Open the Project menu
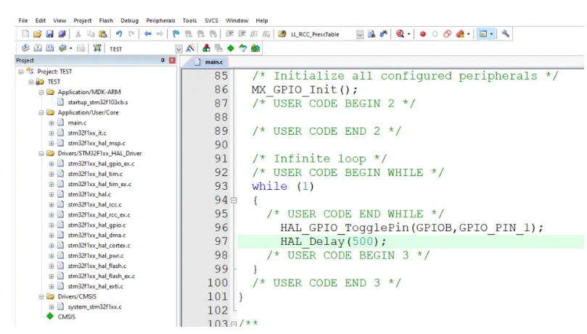The width and height of the screenshot is (587, 334). point(83,20)
